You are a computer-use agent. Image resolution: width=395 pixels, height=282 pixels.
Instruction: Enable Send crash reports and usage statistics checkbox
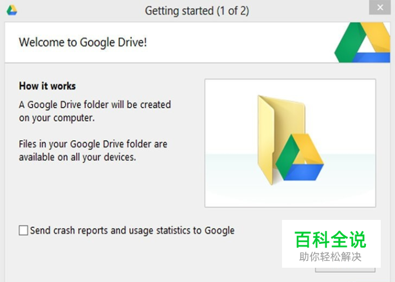coord(23,230)
